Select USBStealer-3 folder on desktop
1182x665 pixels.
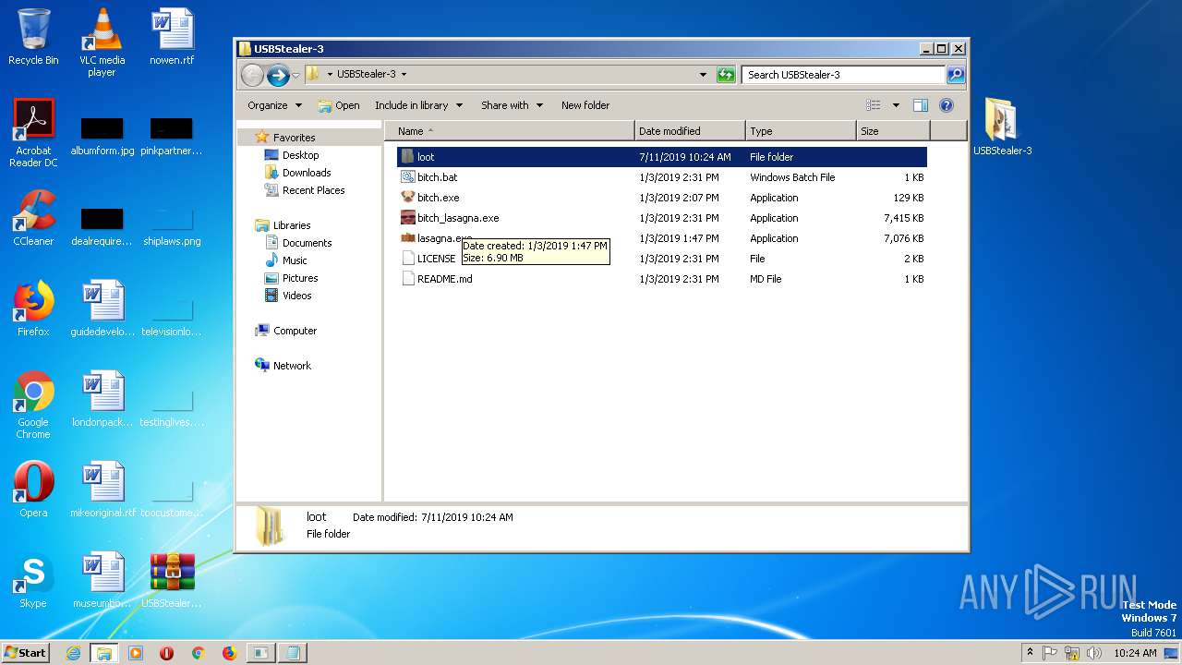coord(1002,126)
